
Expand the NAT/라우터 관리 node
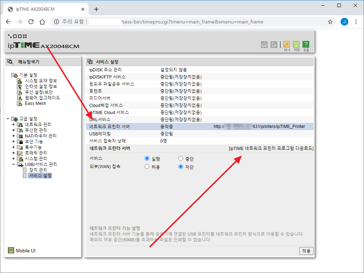pyautogui.click(x=14, y=136)
